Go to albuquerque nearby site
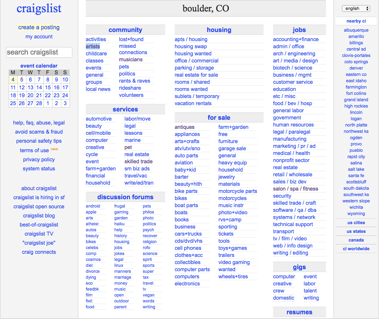This screenshot has width=379, height=319. (356, 30)
